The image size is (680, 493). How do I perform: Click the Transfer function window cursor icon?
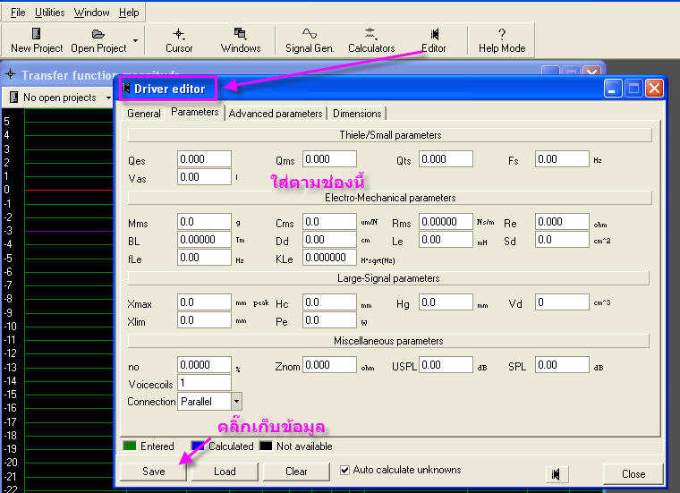[x=11, y=74]
